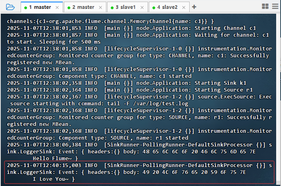Switch to the 3 slave1 tab
281x186 pixels.
[x=128, y=7]
